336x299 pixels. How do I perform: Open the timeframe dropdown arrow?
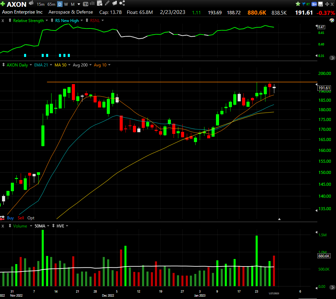(x=79, y=4)
